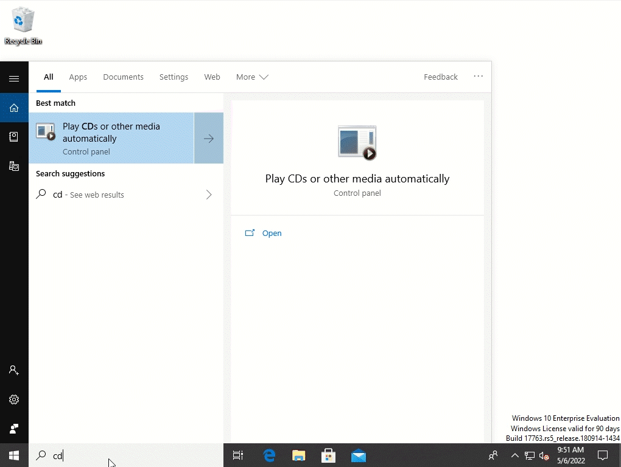
Task: Click Open in the preview pane
Action: point(272,233)
